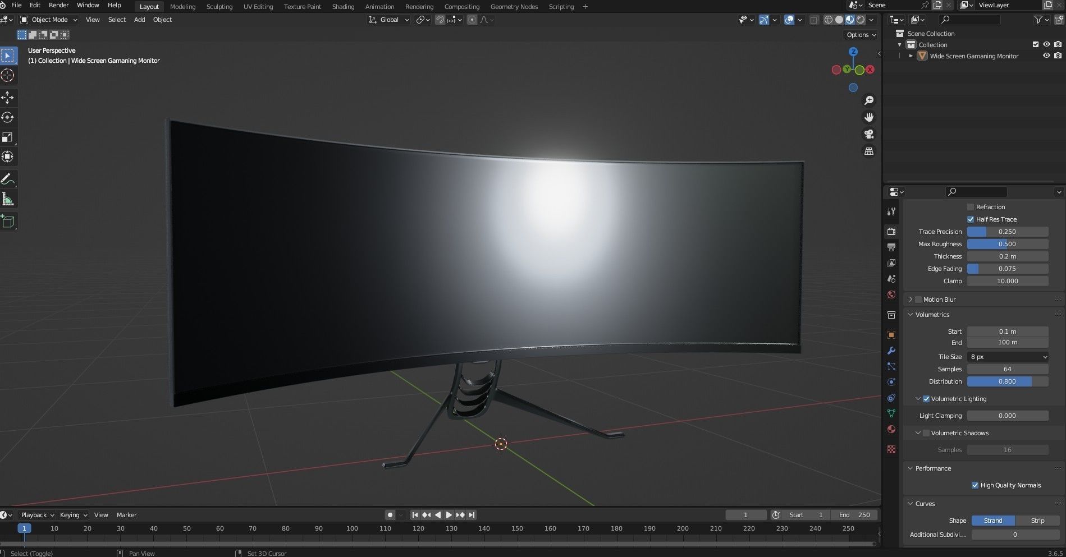
Task: Open the File menu
Action: pos(16,5)
